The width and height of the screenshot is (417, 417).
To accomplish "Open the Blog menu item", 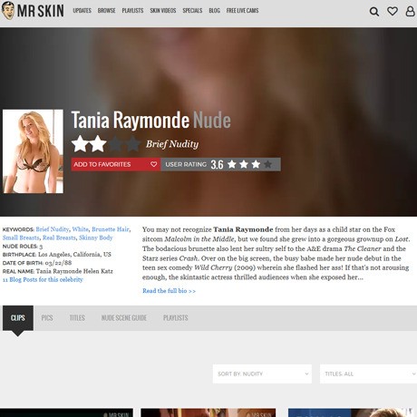I will 214,11.
